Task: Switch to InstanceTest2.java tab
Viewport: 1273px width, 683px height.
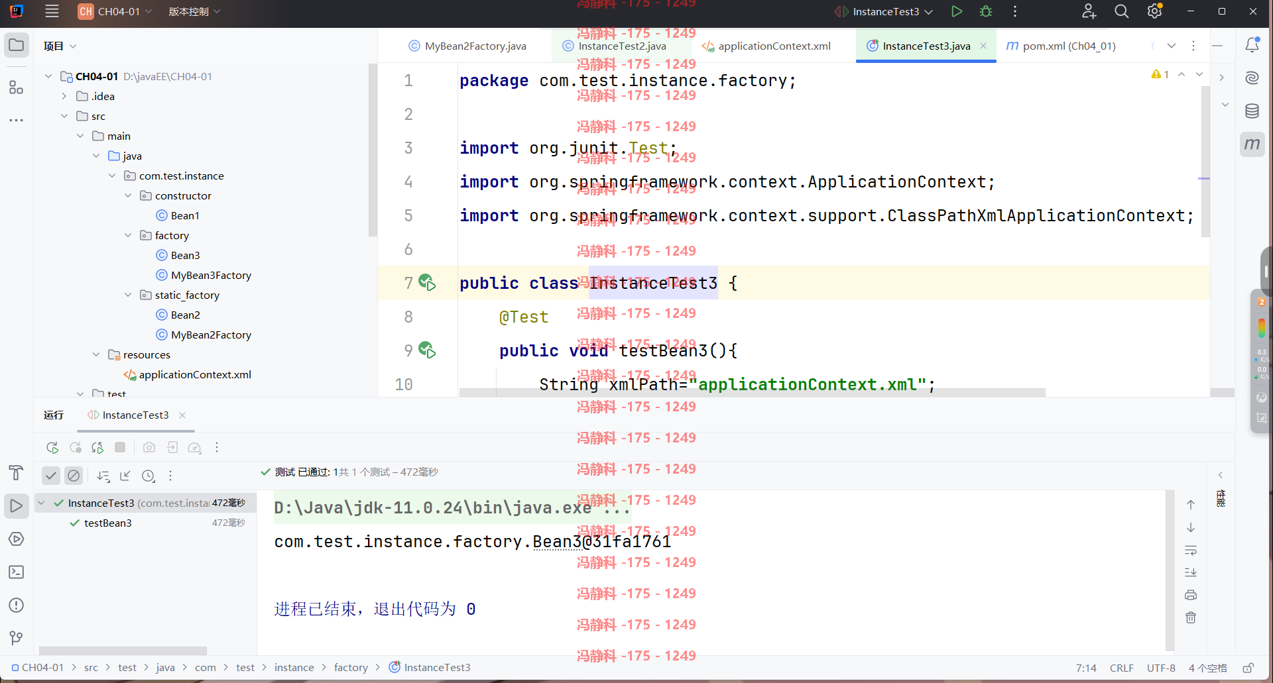Action: 615,46
